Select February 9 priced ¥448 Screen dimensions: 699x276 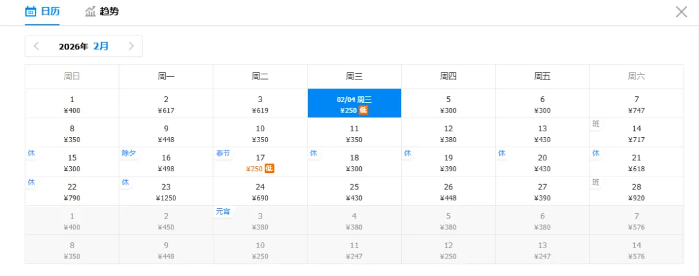(x=166, y=133)
